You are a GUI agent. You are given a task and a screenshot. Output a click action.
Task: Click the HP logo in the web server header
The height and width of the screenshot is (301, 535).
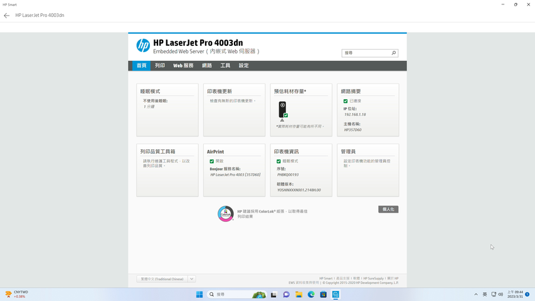click(x=143, y=45)
